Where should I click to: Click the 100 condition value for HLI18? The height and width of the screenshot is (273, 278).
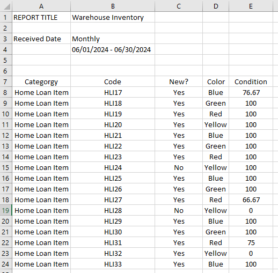(x=251, y=103)
